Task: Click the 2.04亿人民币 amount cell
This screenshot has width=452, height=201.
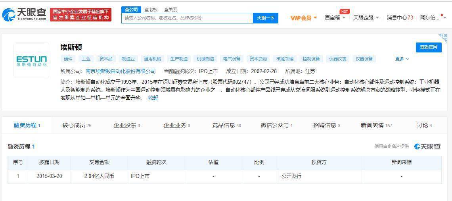Action: point(99,176)
